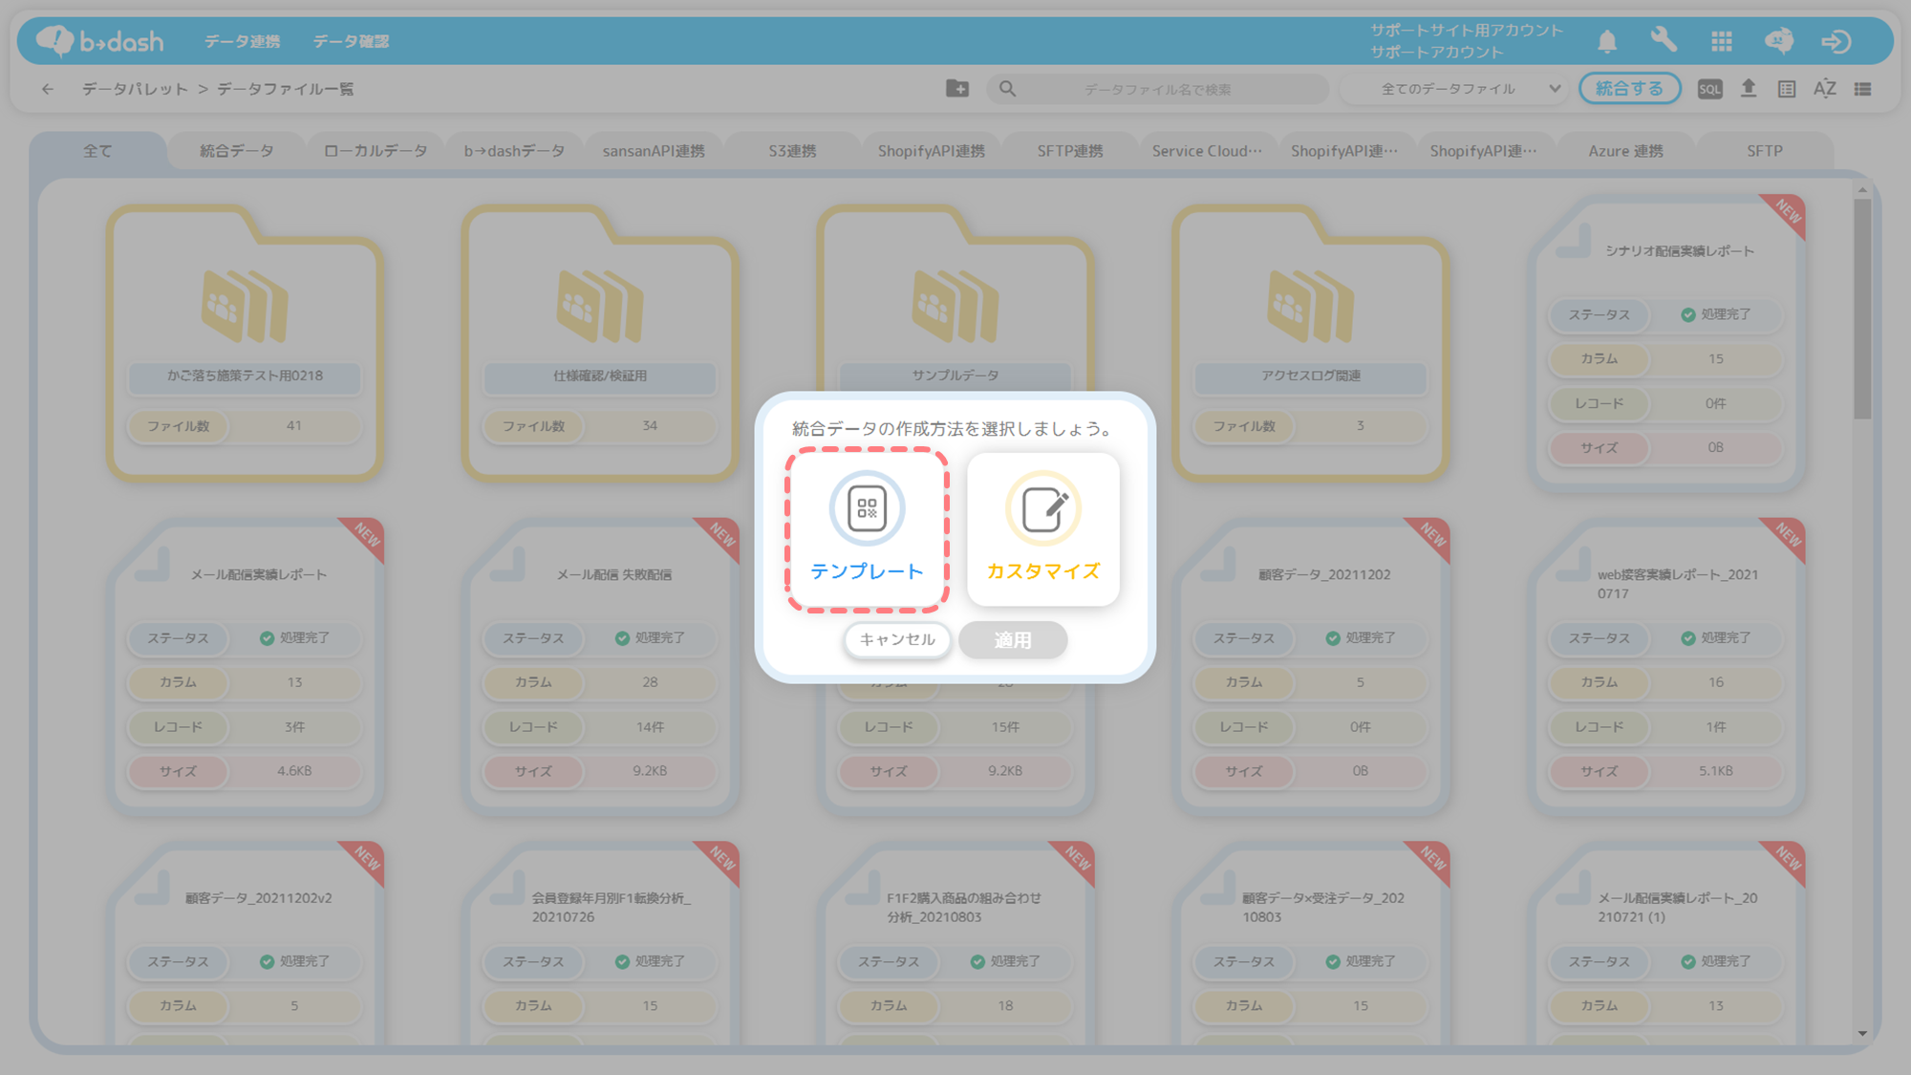Open the support chat icon
The image size is (1911, 1075).
[x=1779, y=41]
